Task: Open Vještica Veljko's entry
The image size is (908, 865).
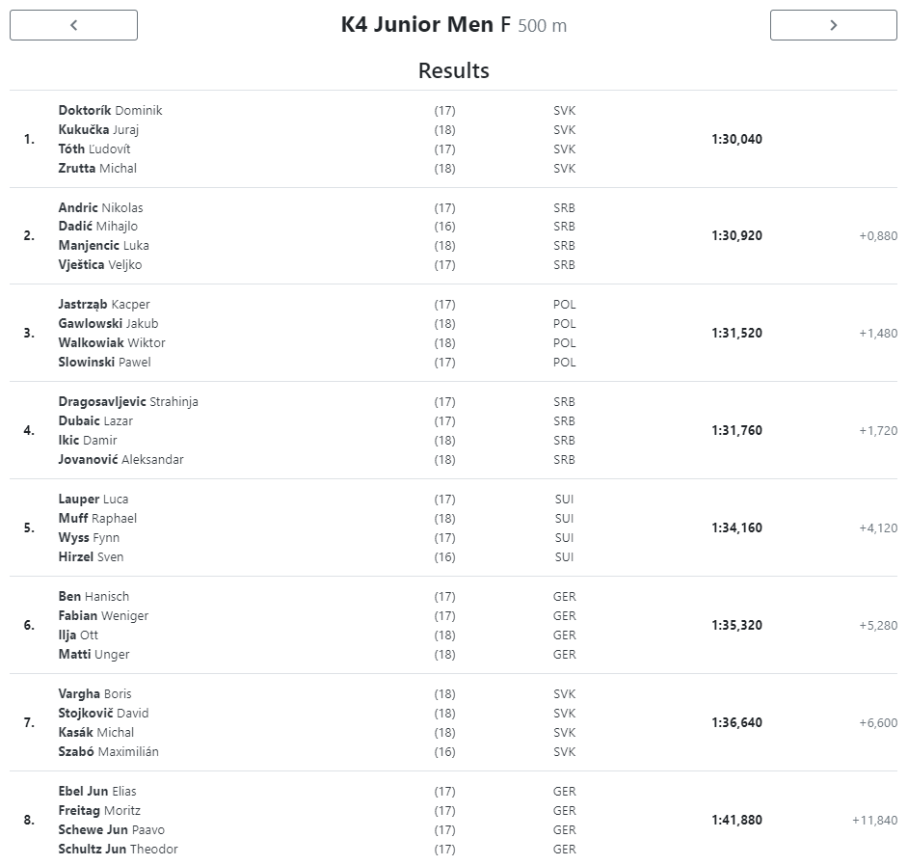Action: click(99, 265)
